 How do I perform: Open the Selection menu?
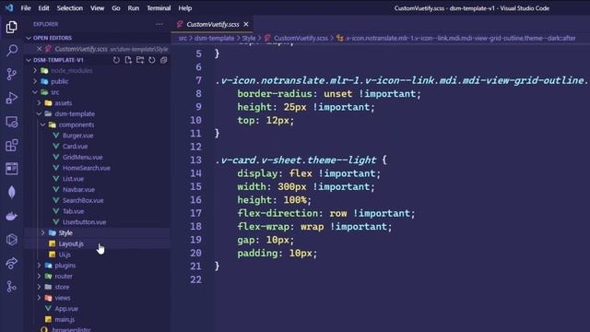(x=70, y=8)
